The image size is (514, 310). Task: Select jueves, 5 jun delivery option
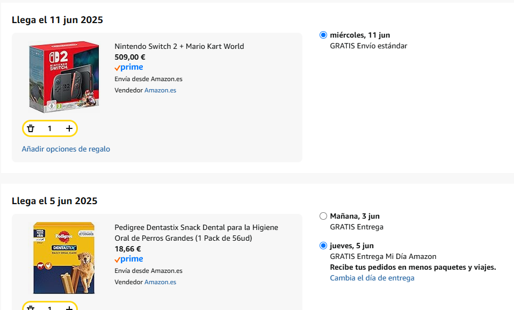[x=323, y=246]
